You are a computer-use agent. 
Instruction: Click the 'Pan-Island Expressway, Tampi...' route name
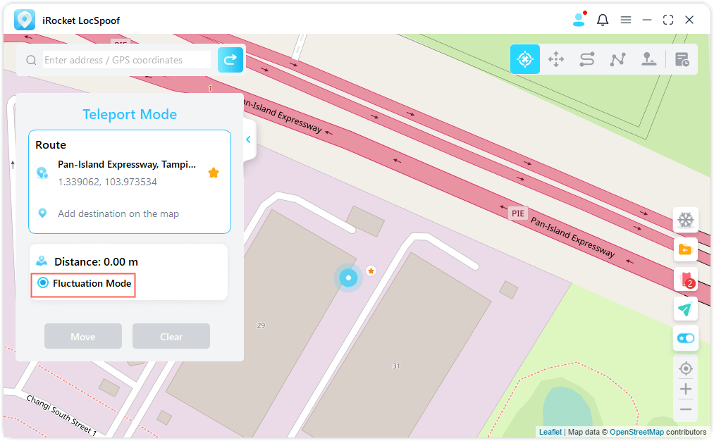[127, 165]
